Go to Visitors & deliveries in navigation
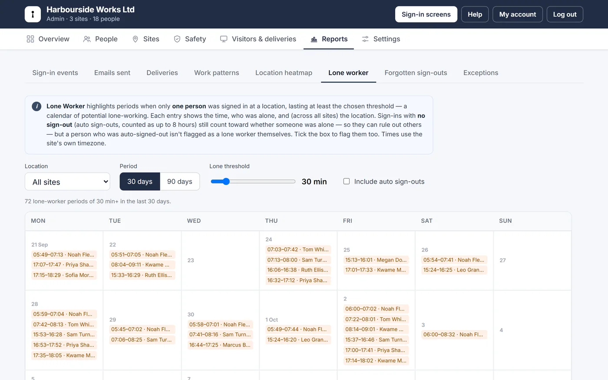This screenshot has height=380, width=608. coord(258,39)
